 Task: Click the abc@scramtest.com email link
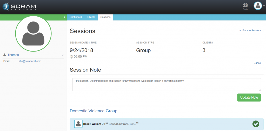(30, 61)
